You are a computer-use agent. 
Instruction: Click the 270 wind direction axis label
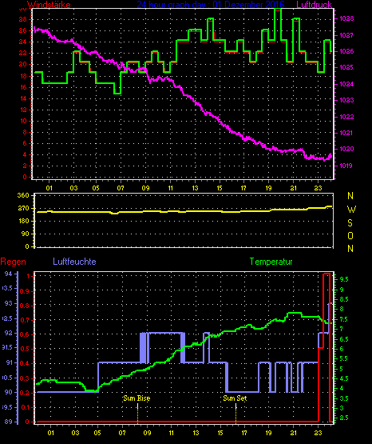(x=23, y=209)
